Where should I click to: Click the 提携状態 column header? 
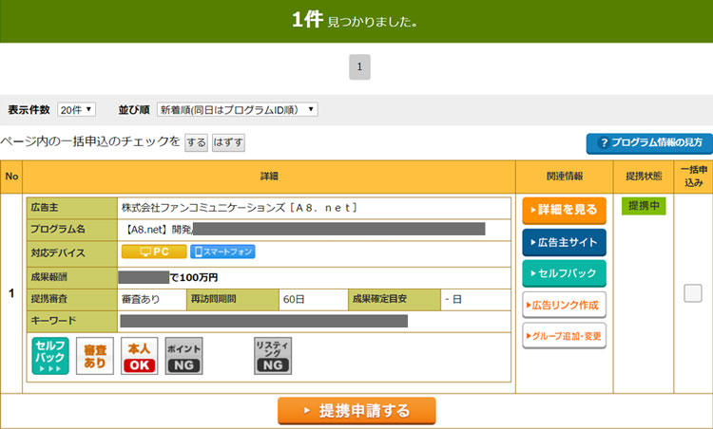point(644,177)
